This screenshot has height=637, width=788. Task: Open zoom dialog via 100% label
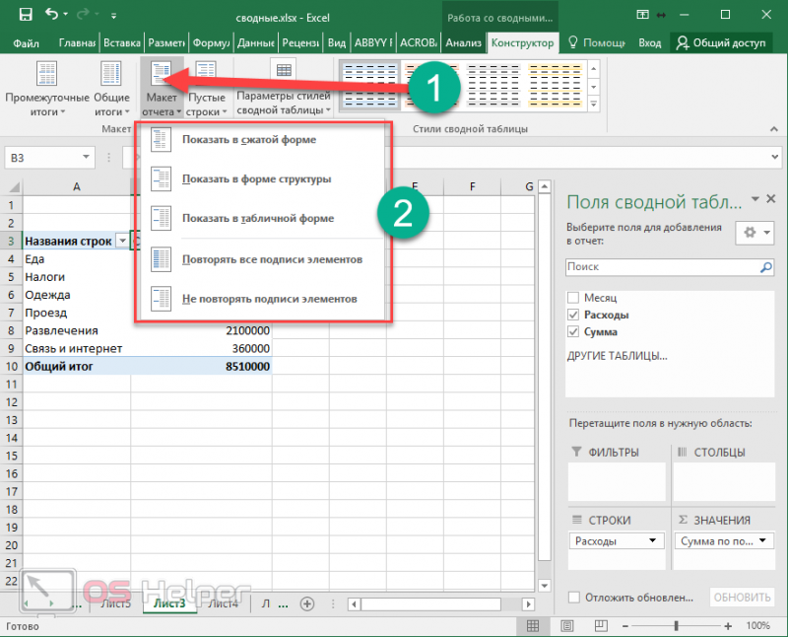757,626
